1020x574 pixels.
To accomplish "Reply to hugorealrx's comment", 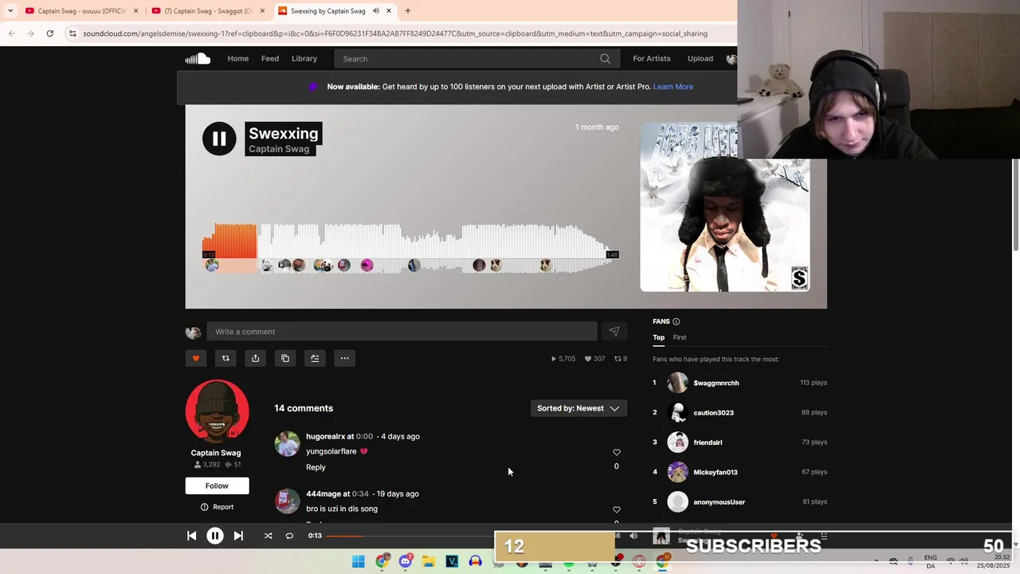I will (316, 467).
